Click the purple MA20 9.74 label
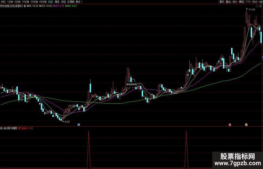This screenshot has width=263, height=169. (58, 6)
